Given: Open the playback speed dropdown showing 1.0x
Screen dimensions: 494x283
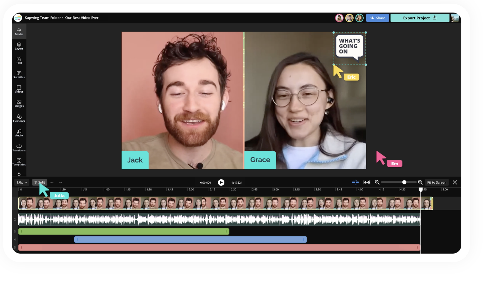Looking at the screenshot, I should [x=21, y=182].
